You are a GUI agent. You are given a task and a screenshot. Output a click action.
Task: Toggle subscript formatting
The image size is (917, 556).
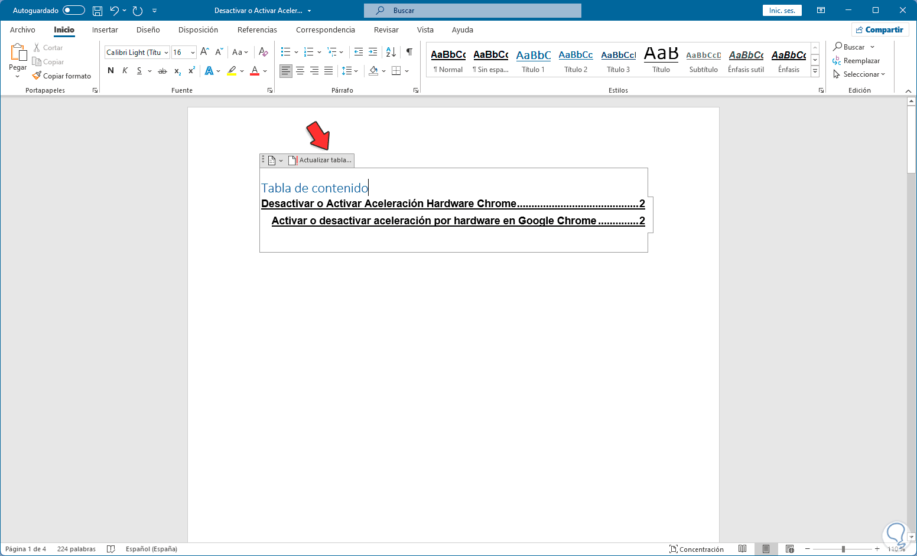pyautogui.click(x=177, y=71)
